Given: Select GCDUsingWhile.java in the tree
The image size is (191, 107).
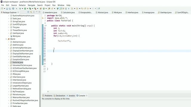Looking at the screenshot, I should pos(21,71).
